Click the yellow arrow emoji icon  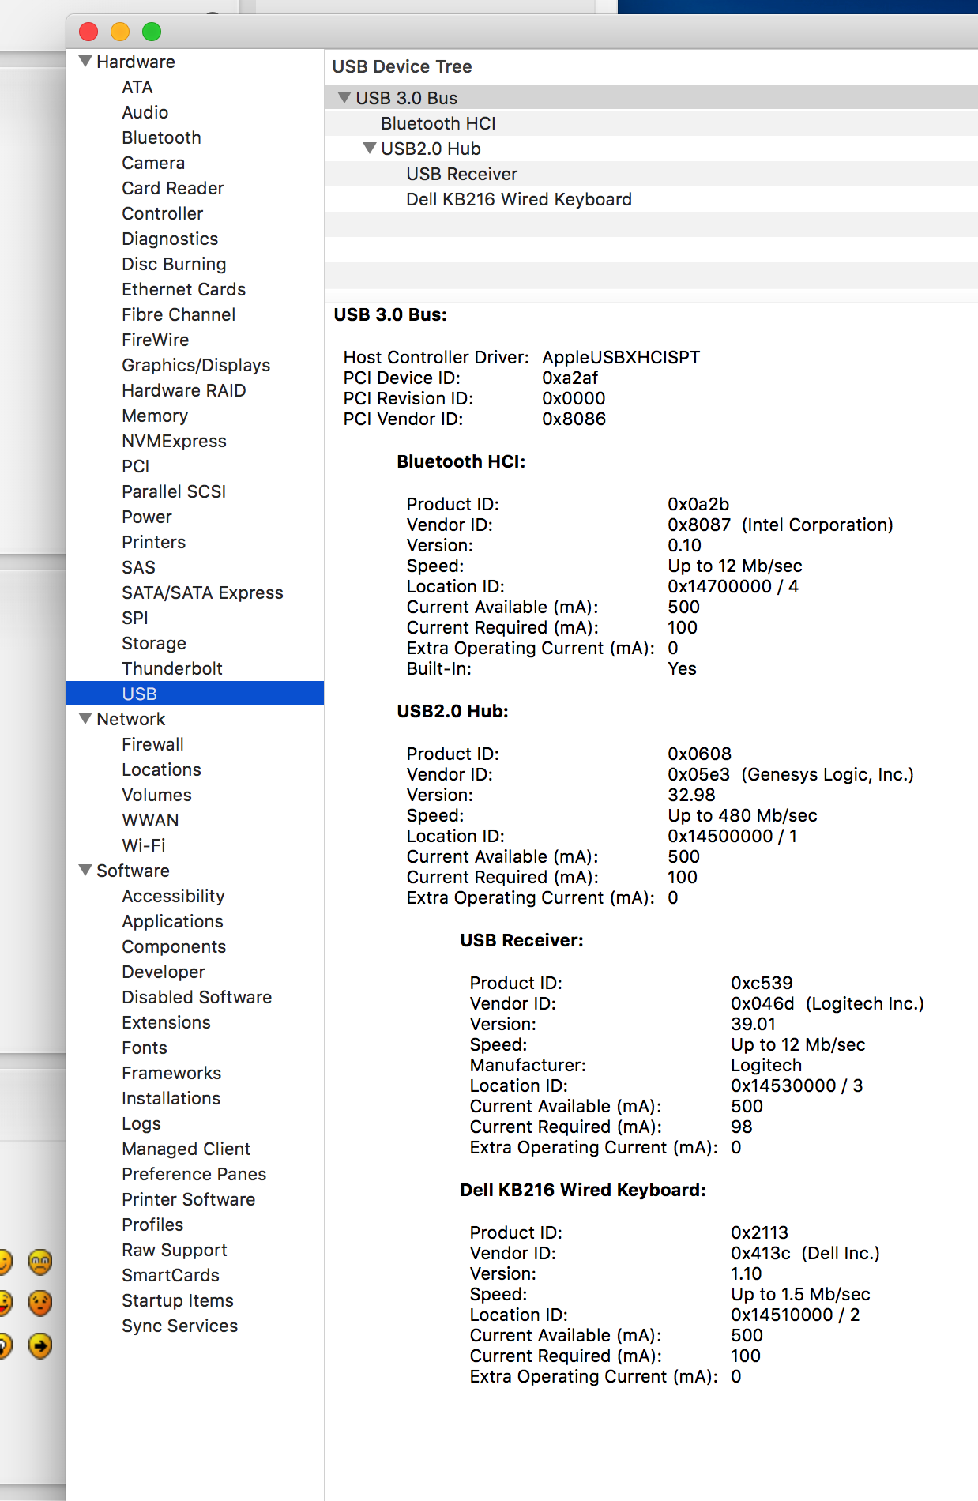pyautogui.click(x=40, y=1345)
